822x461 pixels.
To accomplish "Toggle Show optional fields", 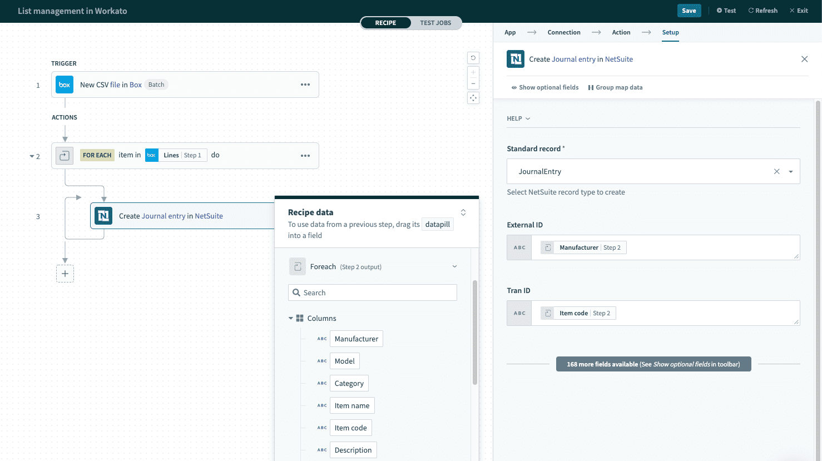I will 545,87.
